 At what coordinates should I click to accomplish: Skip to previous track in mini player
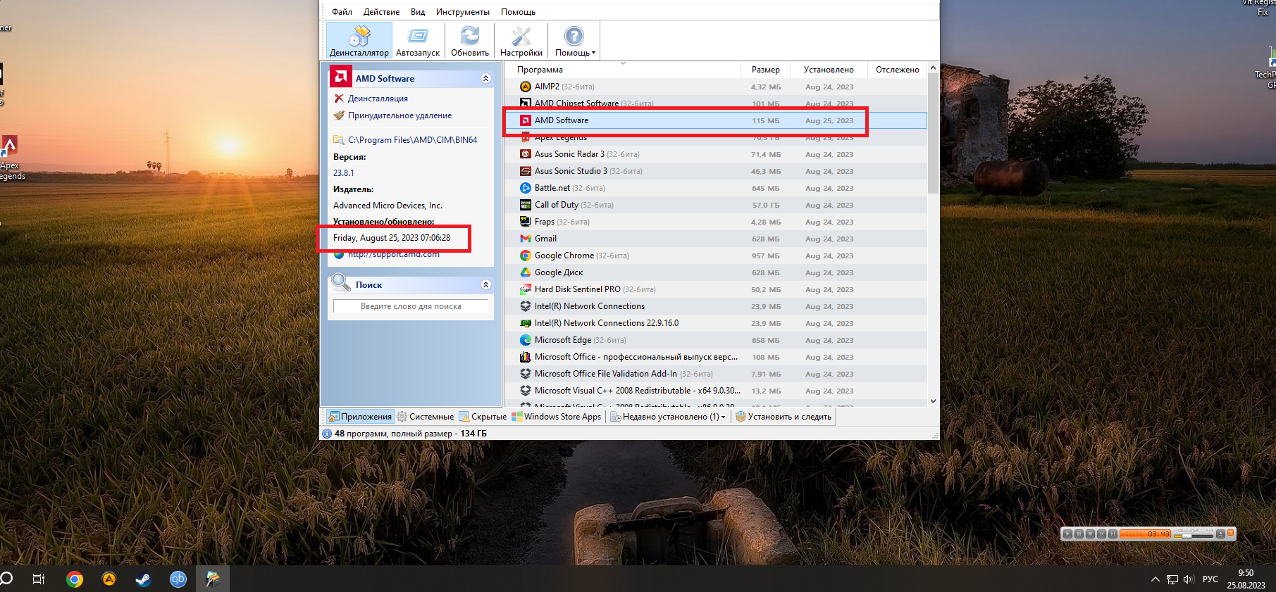coord(1101,534)
